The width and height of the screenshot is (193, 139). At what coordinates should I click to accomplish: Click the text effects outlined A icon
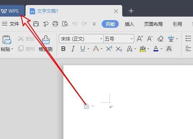coord(130,49)
